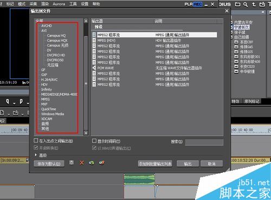Open the folder icon in the bin toolbar
271x200 pixels.
pyautogui.click(x=237, y=4)
